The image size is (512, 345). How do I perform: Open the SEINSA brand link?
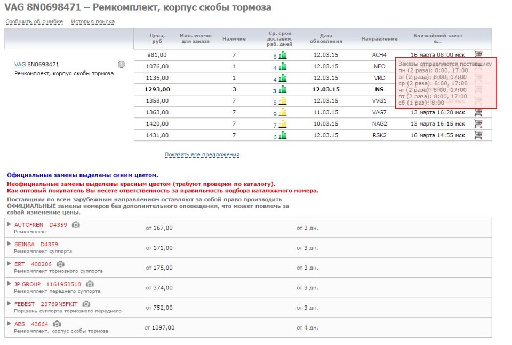24,244
